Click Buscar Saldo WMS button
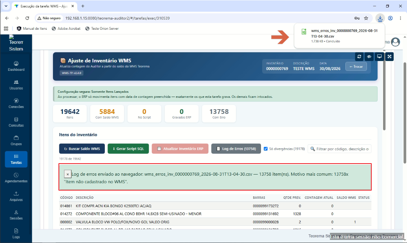Image resolution: width=407 pixels, height=243 pixels. pyautogui.click(x=82, y=149)
